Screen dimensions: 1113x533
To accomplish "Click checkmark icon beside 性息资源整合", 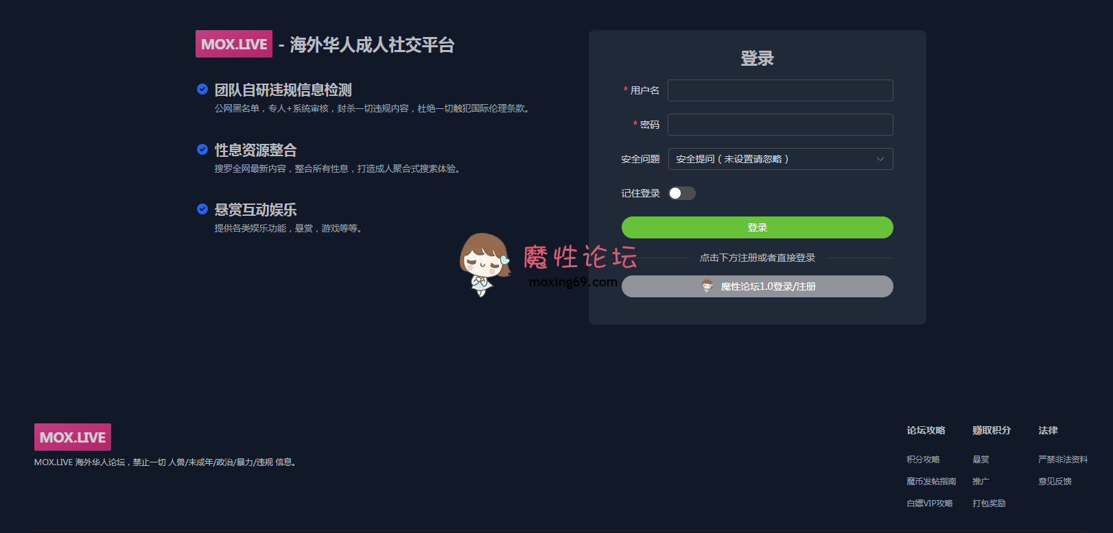I will (202, 149).
